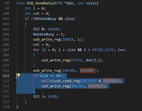The image size is (142, 111).
Task: Click '!bUsbInBusy' in the if condition
Action: [45, 19]
